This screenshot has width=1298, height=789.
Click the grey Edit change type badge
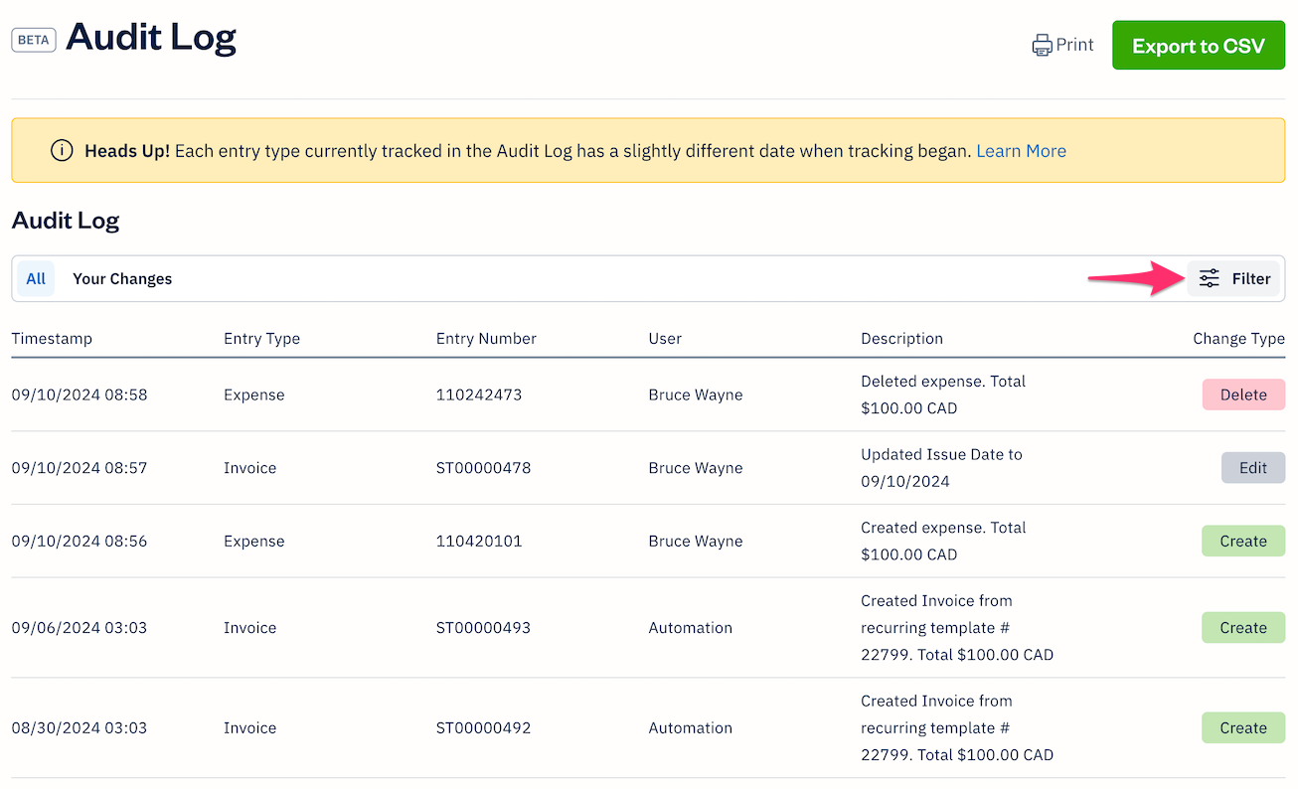pyautogui.click(x=1252, y=468)
